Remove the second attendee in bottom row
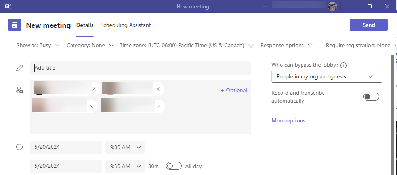Image resolution: width=397 pixels, height=175 pixels. pos(159,107)
